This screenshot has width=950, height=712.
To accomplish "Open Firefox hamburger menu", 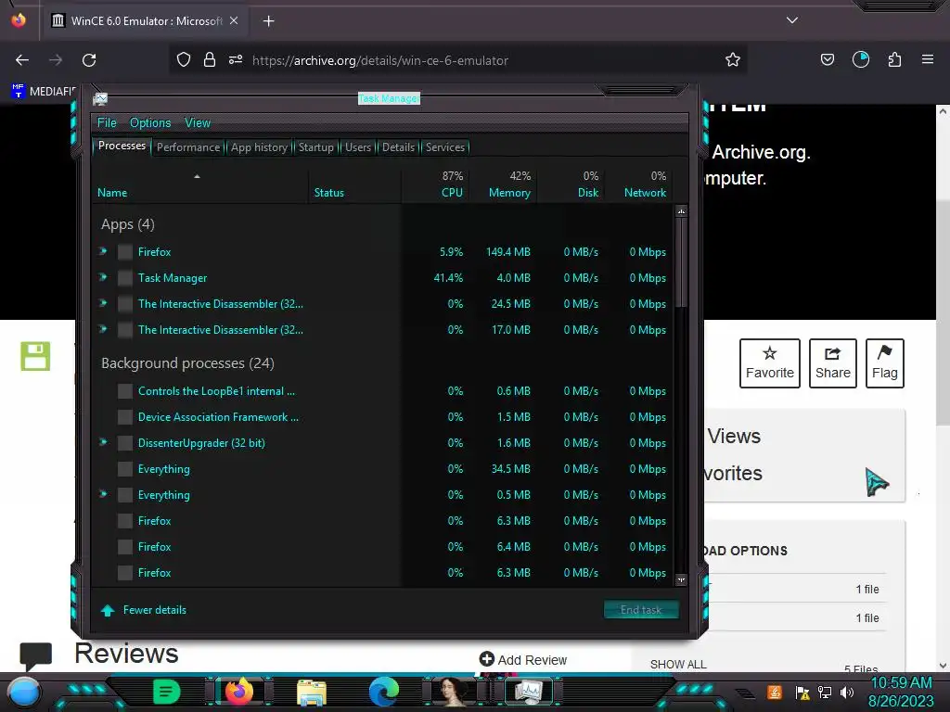I will (x=928, y=60).
